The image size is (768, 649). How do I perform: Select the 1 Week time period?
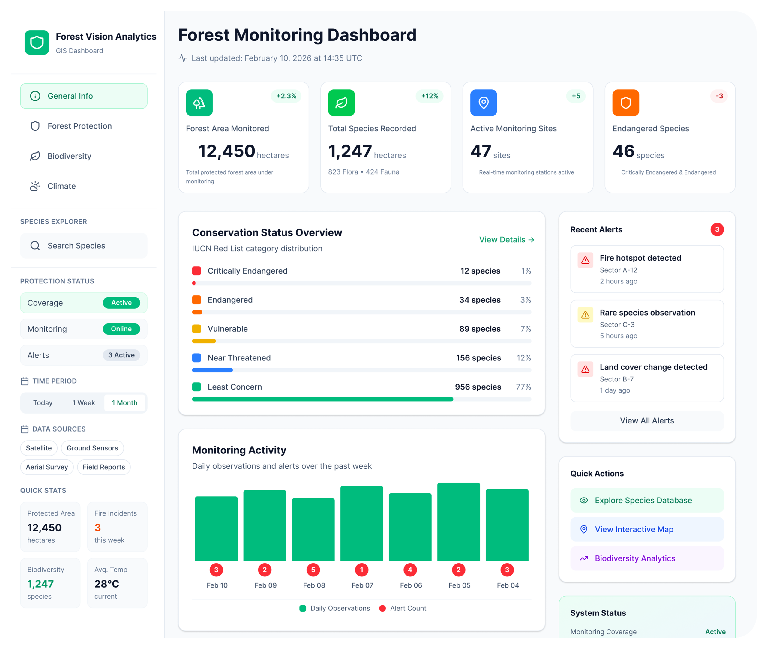click(83, 402)
